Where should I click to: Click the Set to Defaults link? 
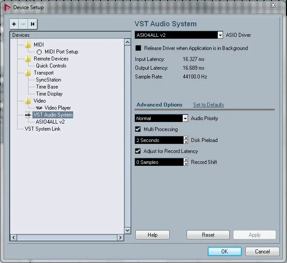click(209, 105)
